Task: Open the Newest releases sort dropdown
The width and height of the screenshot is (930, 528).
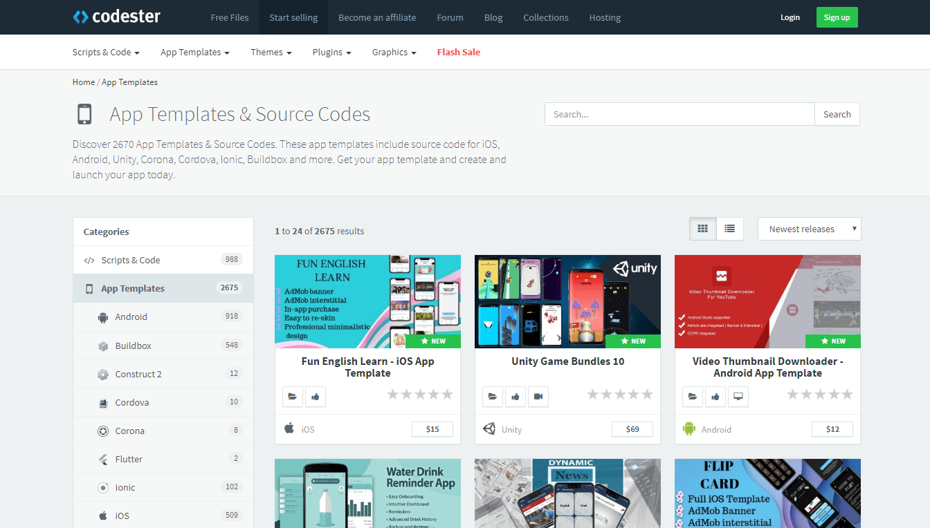Action: [x=810, y=229]
